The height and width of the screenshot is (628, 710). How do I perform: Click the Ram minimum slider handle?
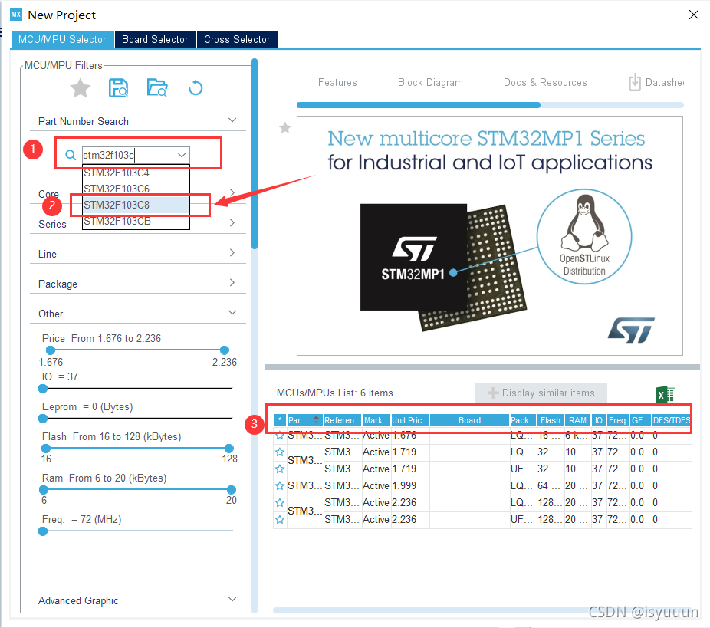tap(44, 489)
